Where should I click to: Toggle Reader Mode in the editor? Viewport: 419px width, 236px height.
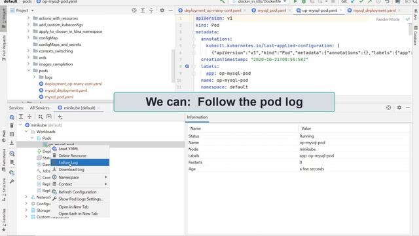tap(388, 19)
